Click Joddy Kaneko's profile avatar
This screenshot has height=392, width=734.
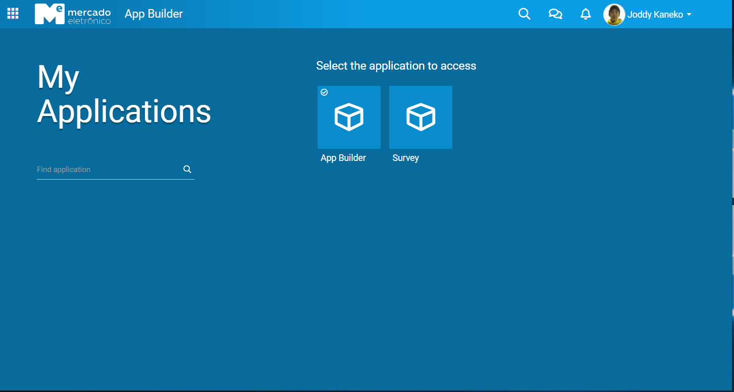click(614, 15)
